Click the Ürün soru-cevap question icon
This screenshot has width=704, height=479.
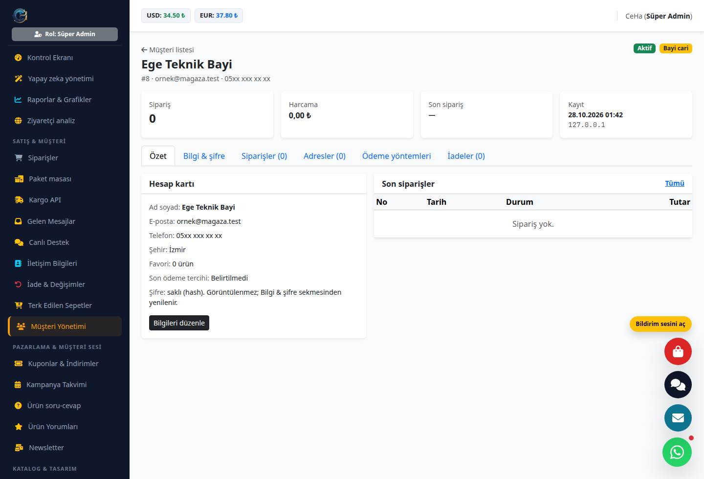(18, 406)
